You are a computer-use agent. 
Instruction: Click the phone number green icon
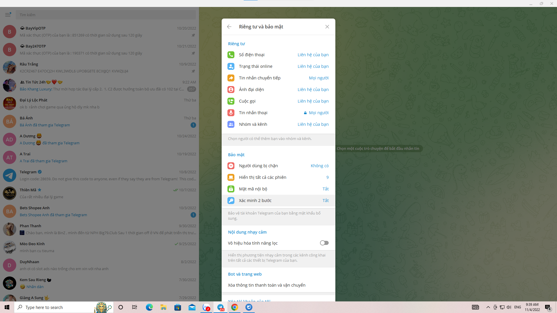[x=231, y=55]
